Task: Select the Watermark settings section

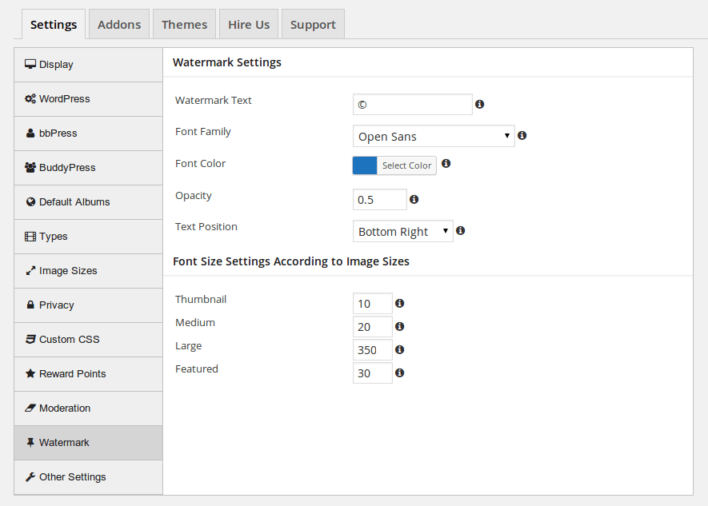Action: click(89, 442)
